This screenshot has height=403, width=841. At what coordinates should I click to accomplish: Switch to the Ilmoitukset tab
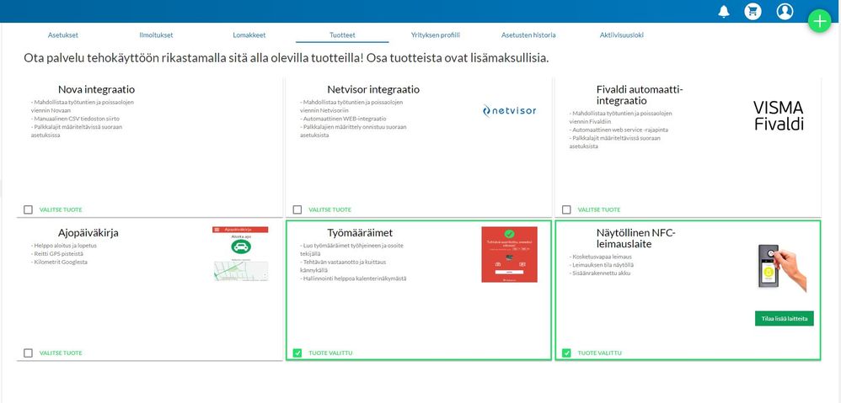click(156, 35)
